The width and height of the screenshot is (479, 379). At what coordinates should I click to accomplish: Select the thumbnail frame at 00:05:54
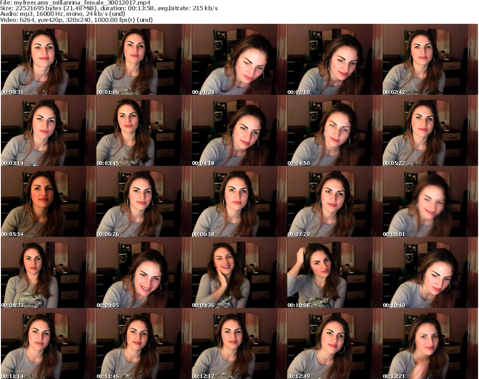tap(49, 201)
